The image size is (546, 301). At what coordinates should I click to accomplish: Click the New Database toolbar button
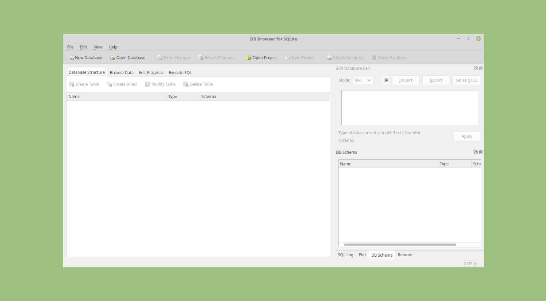click(x=86, y=58)
